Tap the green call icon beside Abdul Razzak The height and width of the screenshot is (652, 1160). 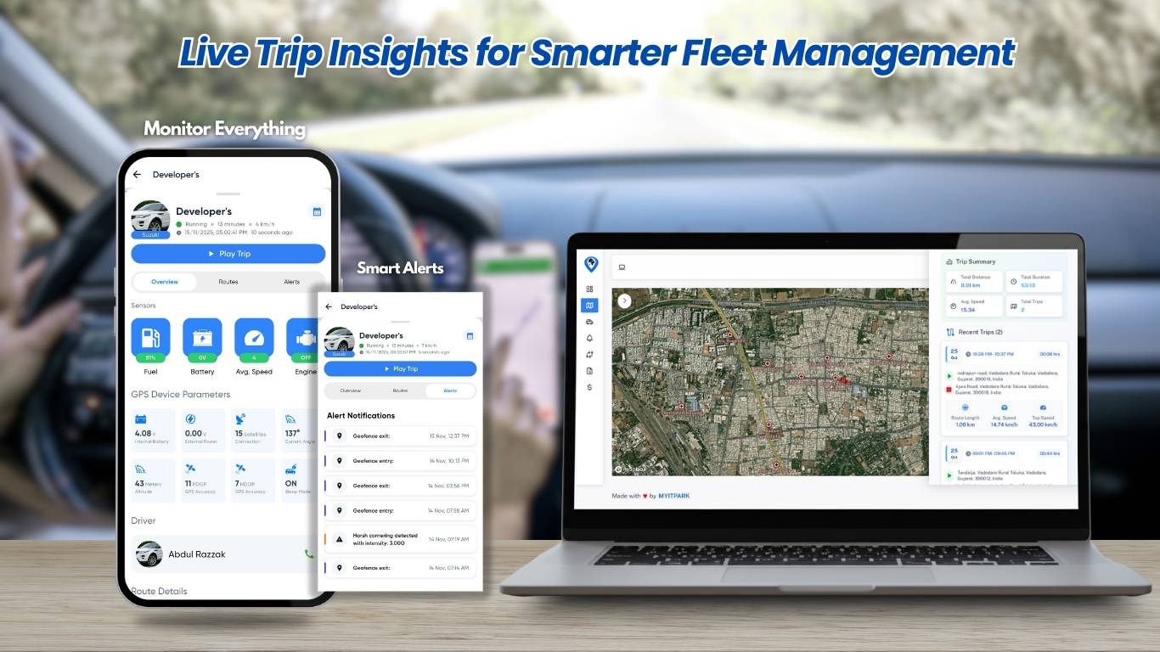click(309, 554)
